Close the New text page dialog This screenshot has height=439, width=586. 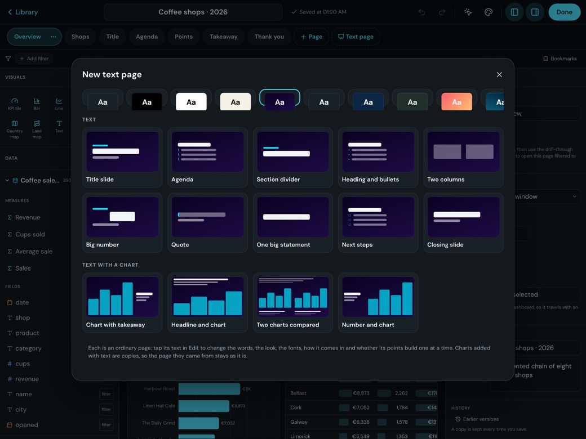point(499,75)
